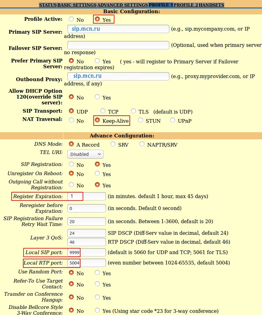Choose TLS as SIP Transport
Viewport: 262px width, 315px height.
[133, 111]
